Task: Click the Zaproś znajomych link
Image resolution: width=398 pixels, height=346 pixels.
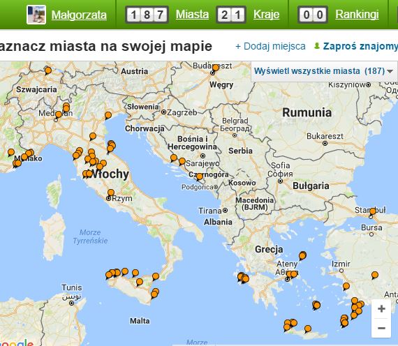Action: (360, 46)
